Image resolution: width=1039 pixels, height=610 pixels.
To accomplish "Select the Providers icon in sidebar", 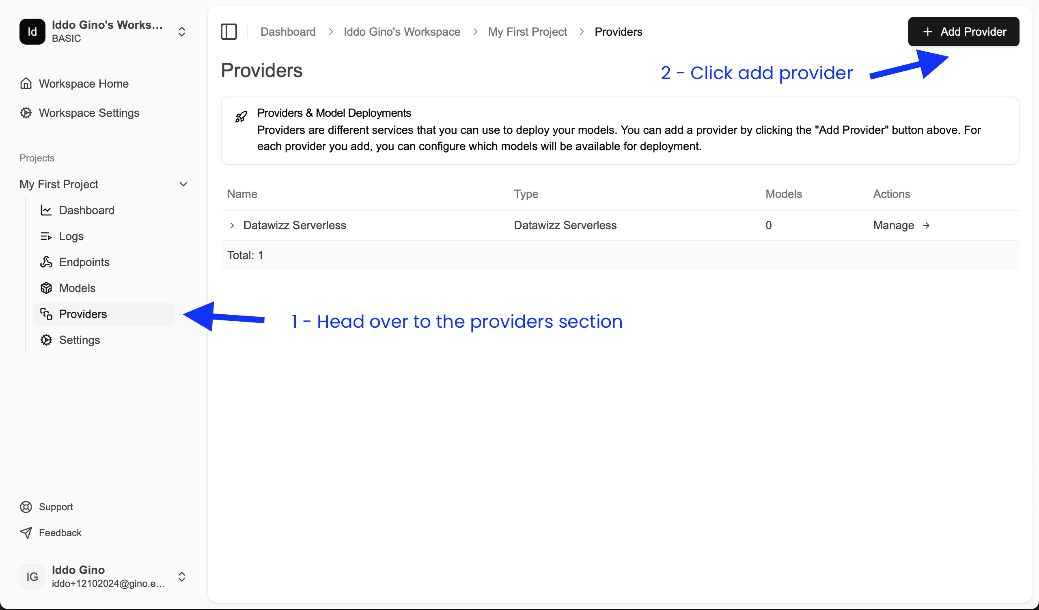I will (x=46, y=314).
